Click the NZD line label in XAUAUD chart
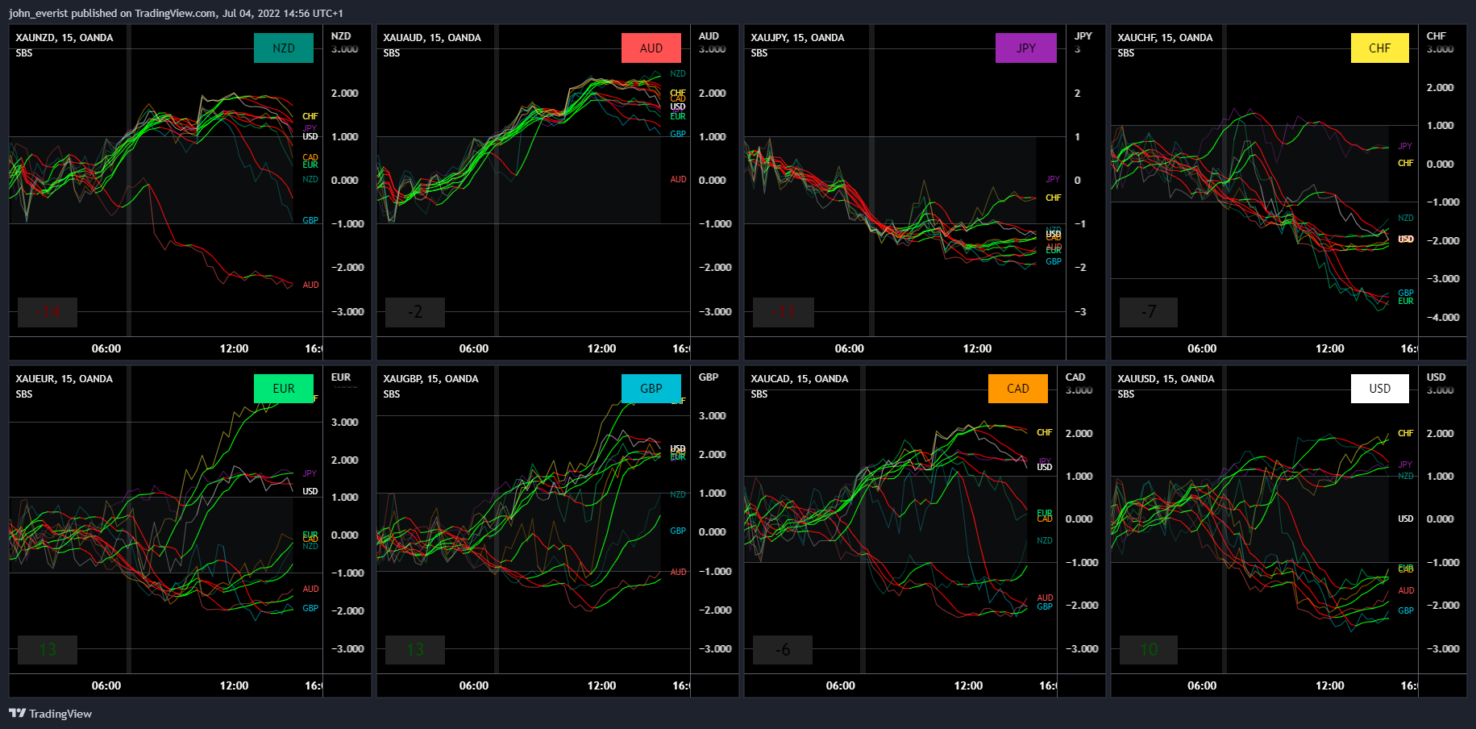The image size is (1476, 729). point(678,74)
